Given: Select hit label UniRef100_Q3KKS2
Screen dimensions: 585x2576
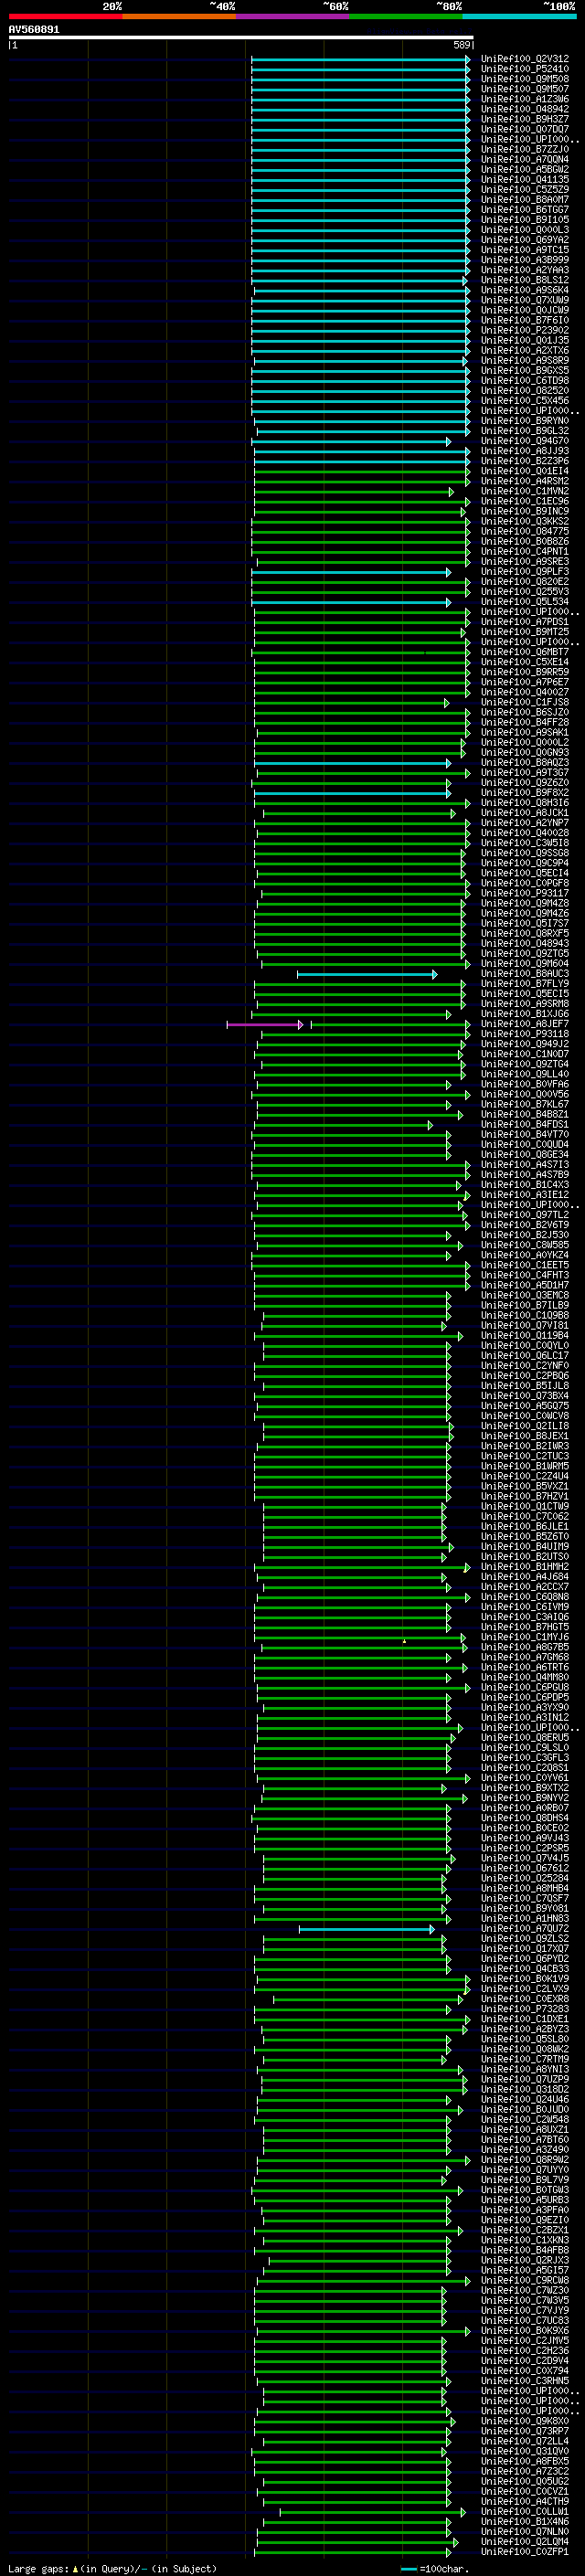Looking at the screenshot, I should click(525, 522).
